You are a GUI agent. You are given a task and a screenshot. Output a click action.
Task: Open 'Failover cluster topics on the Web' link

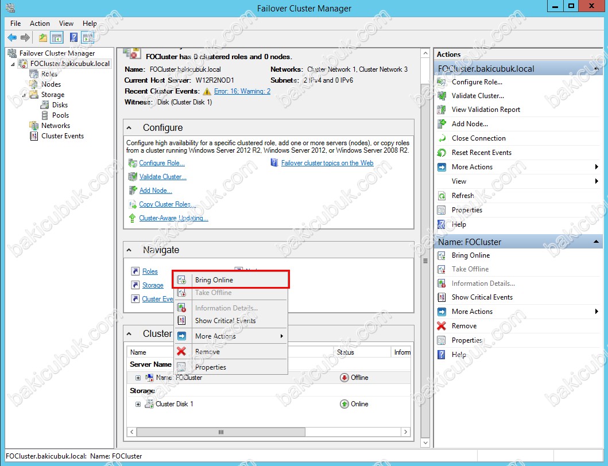tap(327, 163)
